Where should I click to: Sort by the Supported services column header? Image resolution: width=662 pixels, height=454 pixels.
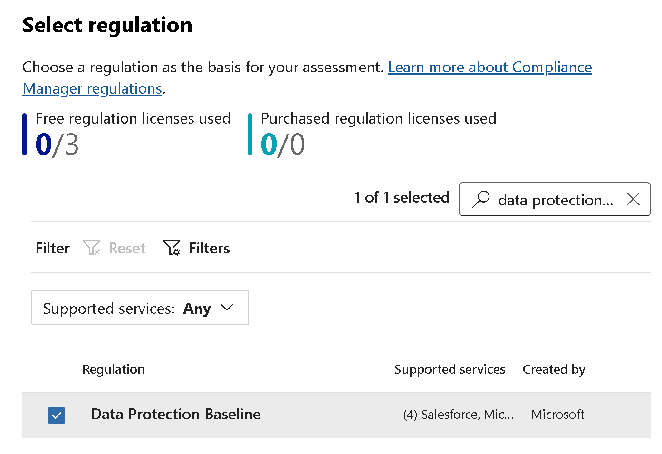pos(449,369)
